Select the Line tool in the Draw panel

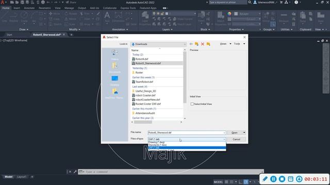(5, 16)
